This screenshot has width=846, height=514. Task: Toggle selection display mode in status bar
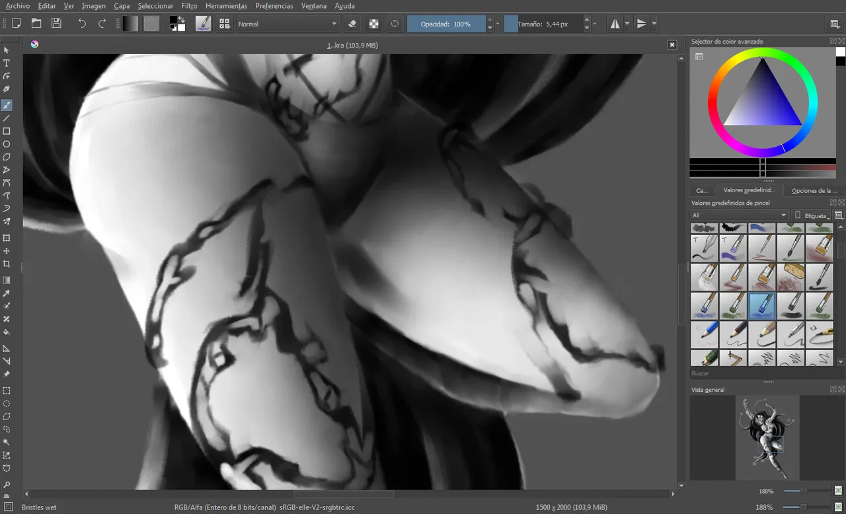pyautogui.click(x=8, y=507)
